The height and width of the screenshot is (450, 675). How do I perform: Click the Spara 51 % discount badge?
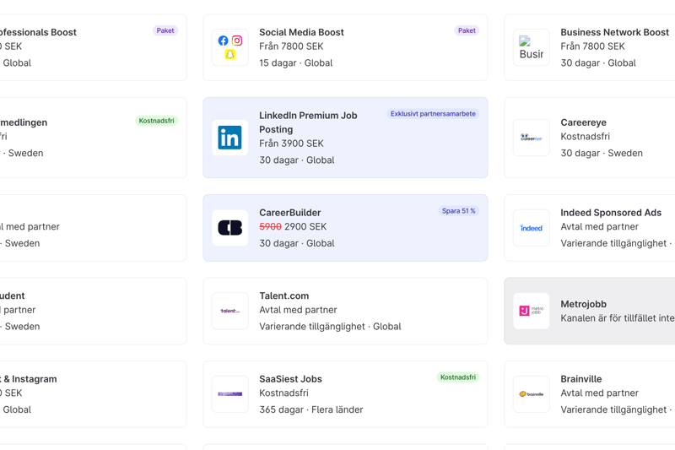(x=458, y=211)
